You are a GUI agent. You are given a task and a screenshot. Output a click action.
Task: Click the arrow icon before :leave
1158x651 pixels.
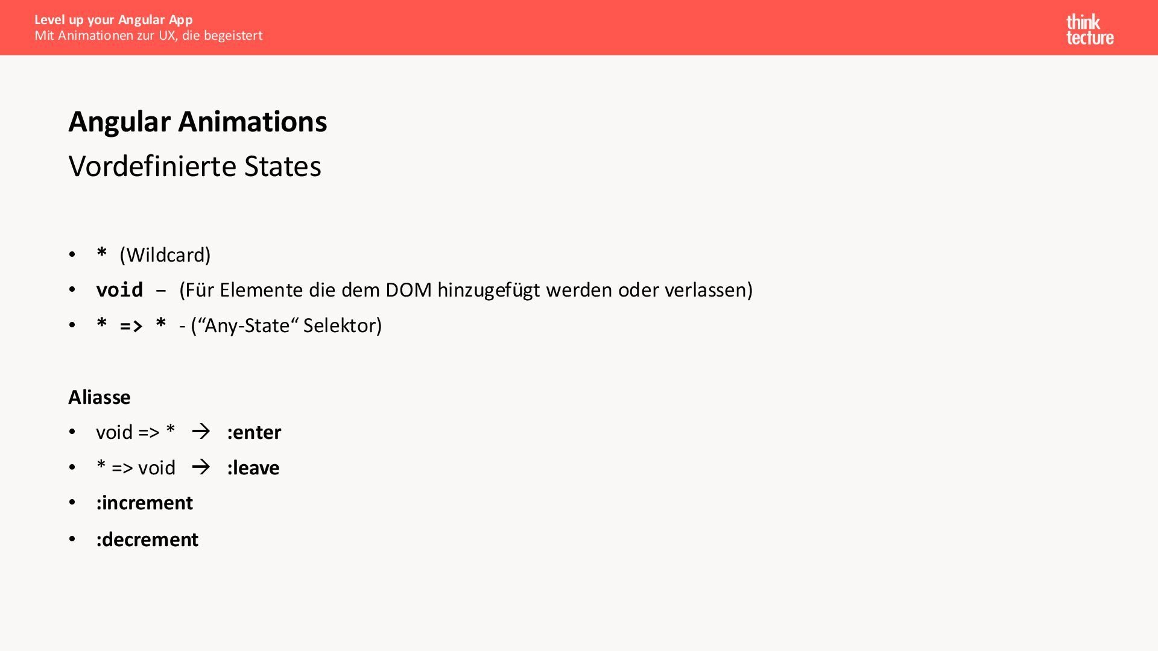(201, 467)
